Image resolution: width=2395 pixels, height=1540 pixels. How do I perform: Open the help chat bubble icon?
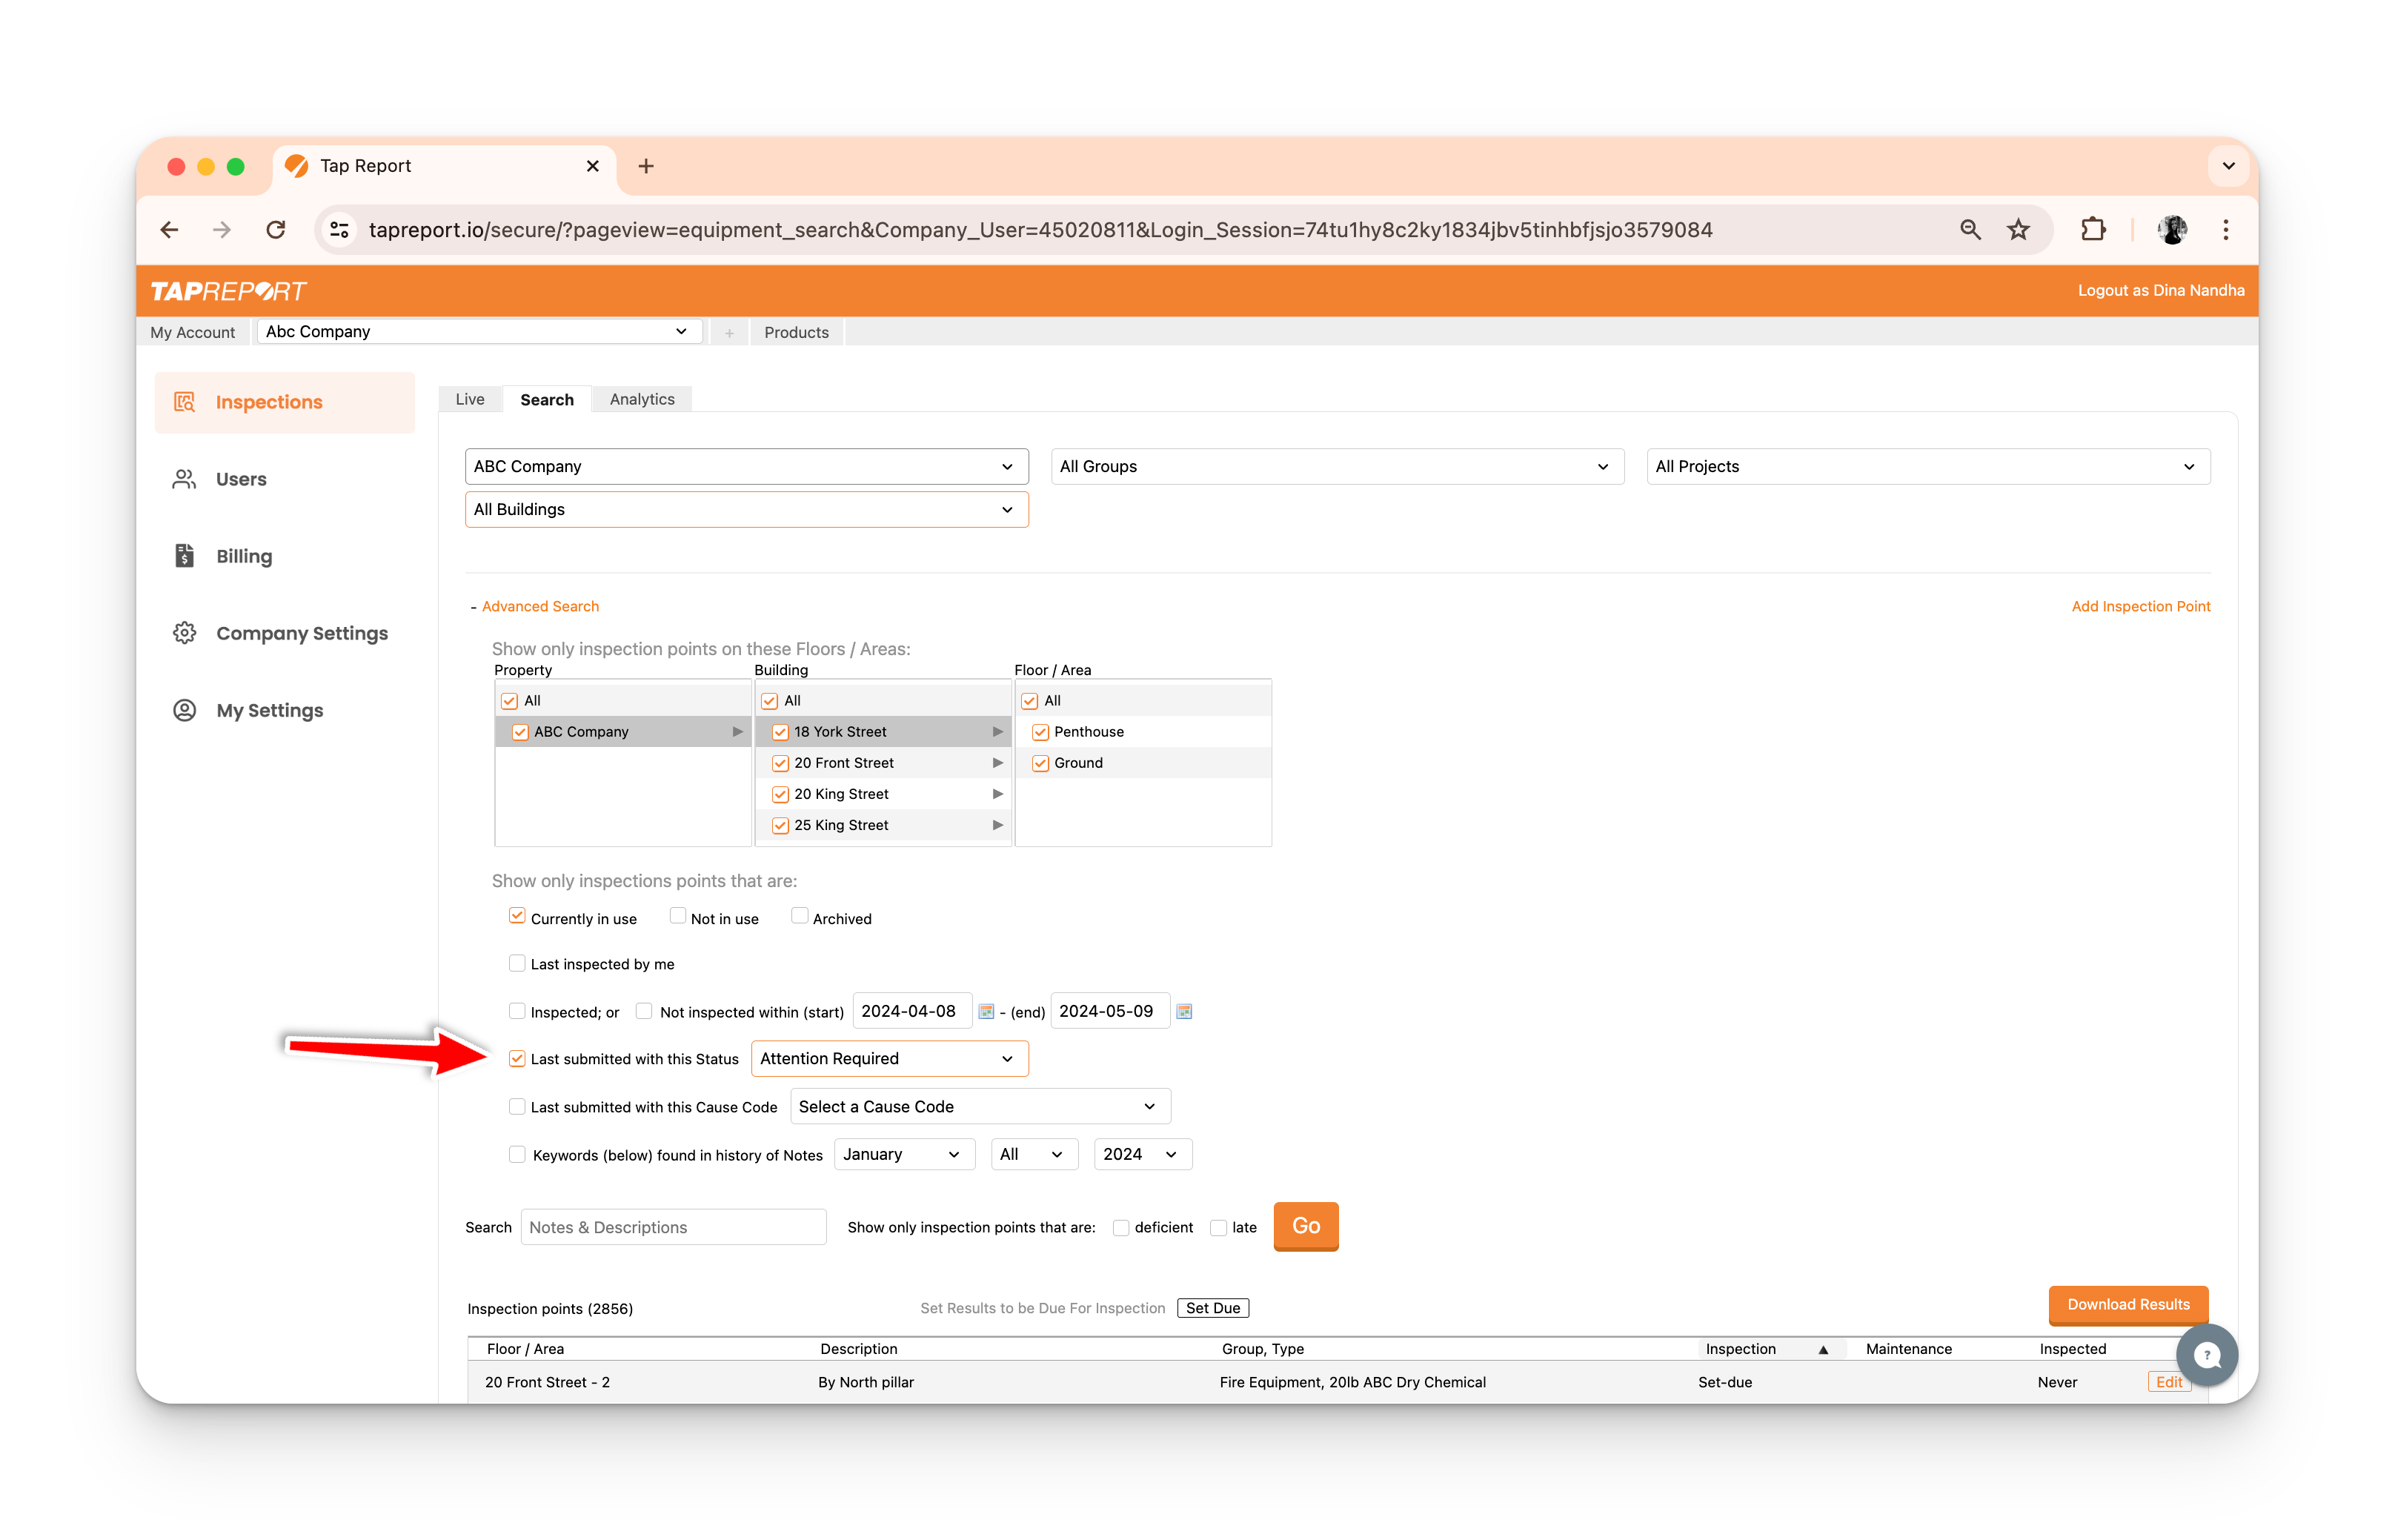pos(2207,1356)
